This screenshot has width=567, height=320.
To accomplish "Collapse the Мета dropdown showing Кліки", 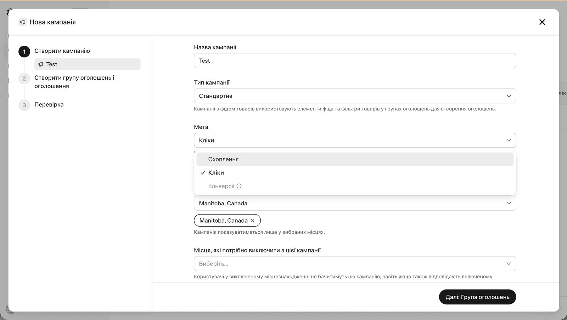I will (x=355, y=141).
